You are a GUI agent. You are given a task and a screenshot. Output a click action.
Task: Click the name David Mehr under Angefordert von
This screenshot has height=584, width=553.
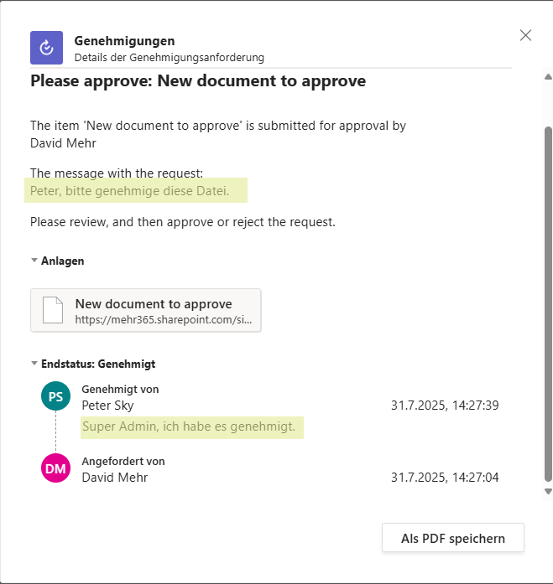[x=114, y=477]
